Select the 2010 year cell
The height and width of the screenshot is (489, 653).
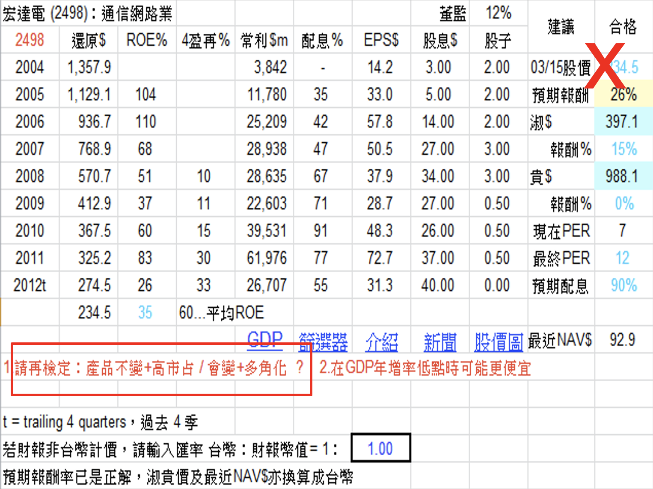(30, 231)
